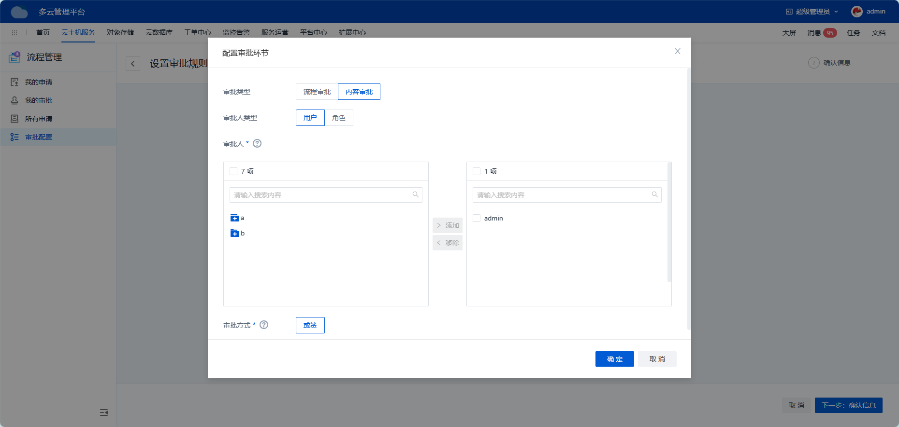The height and width of the screenshot is (427, 899).
Task: Click search icon in right transfer list
Action: (654, 194)
